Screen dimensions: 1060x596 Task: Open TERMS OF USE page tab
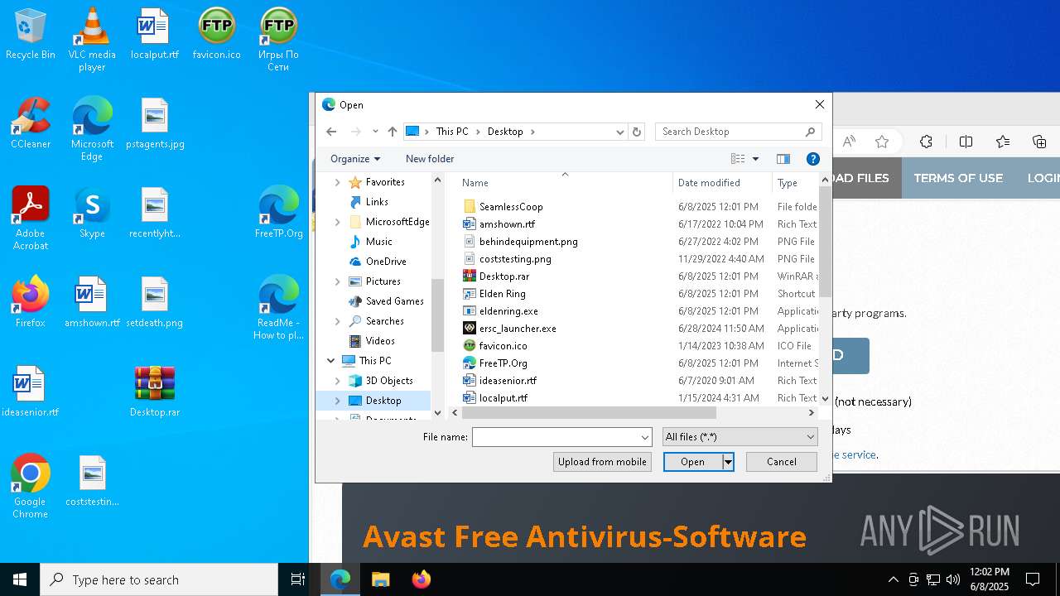coord(958,178)
